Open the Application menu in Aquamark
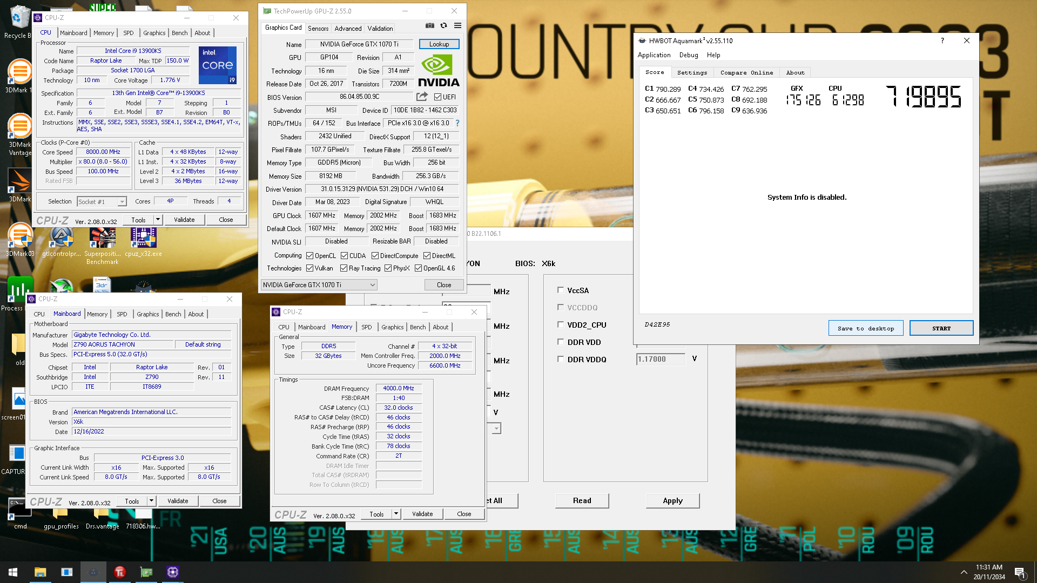Image resolution: width=1037 pixels, height=583 pixels. [x=654, y=55]
